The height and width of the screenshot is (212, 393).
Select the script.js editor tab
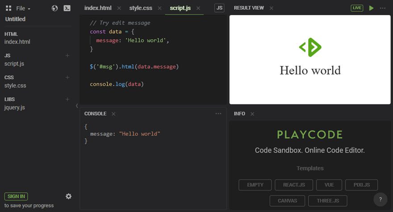click(x=180, y=8)
